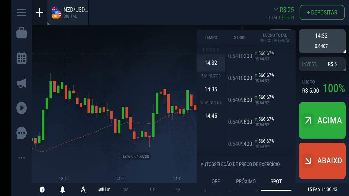Viewport: 349px width, 196px height.
Task: Enable PRÓXIMO strike autoselection
Action: [x=246, y=181]
